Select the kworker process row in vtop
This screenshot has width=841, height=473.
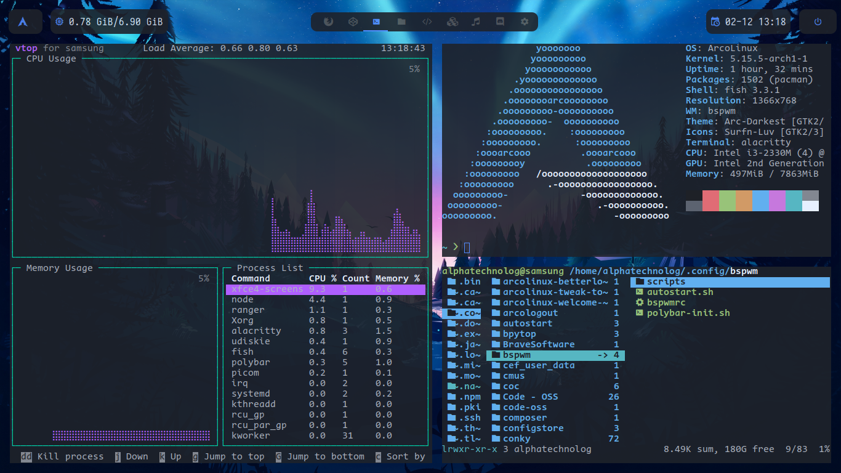(326, 435)
